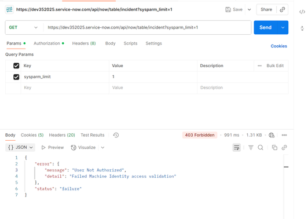This screenshot has width=308, height=219.
Task: Click the 991 ms response time
Action: point(232,135)
